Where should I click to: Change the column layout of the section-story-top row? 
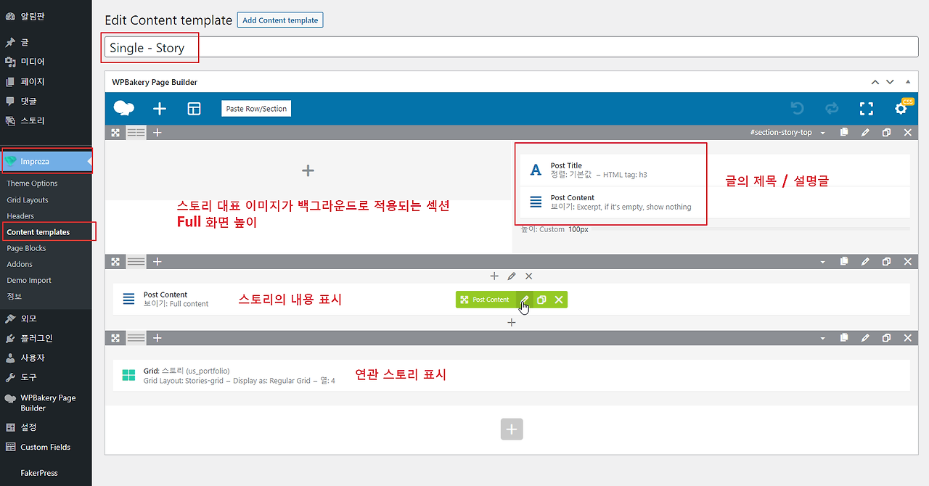136,133
